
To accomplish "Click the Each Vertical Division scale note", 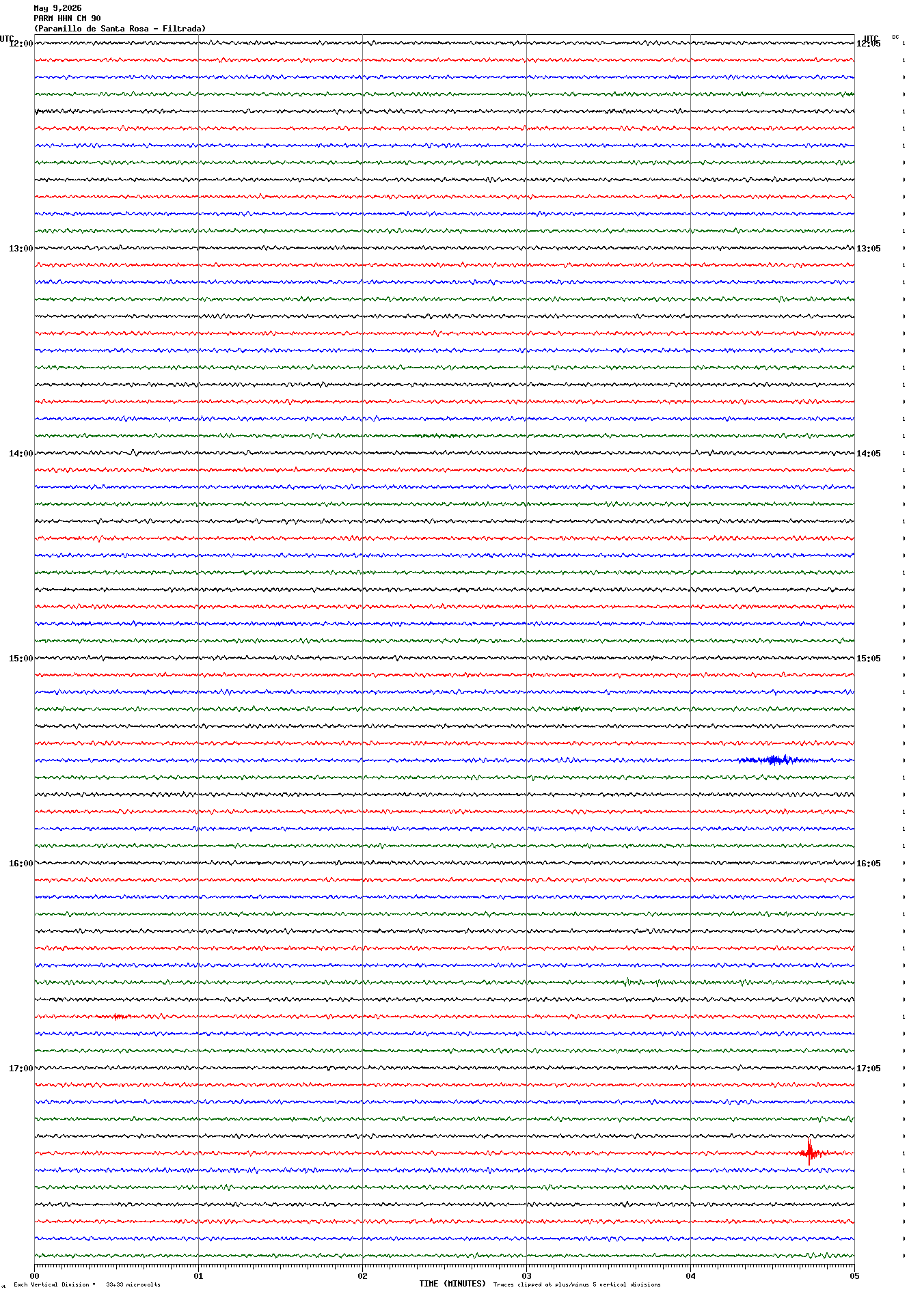I will pyautogui.click(x=87, y=1284).
